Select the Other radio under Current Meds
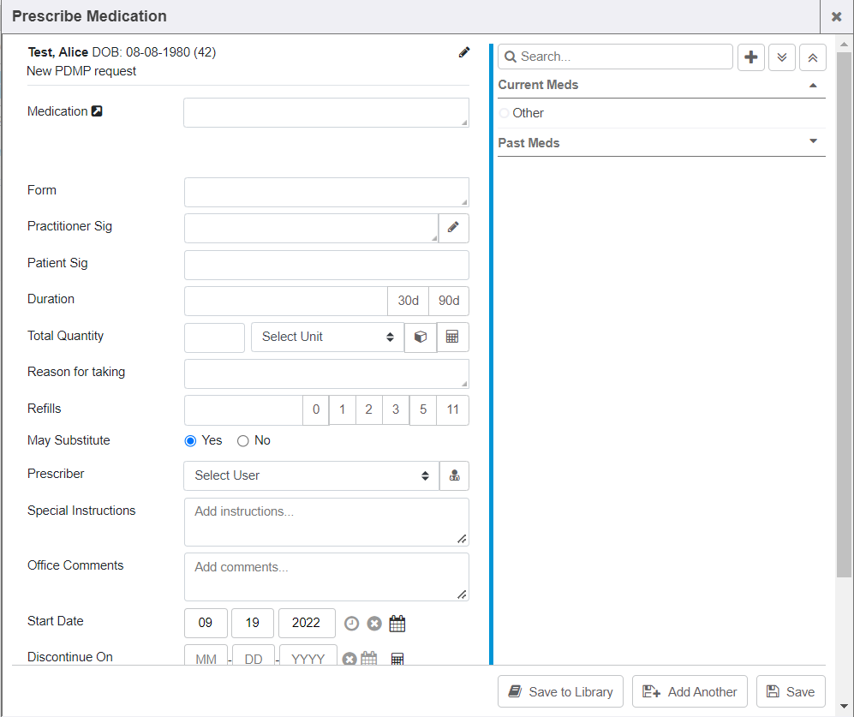The image size is (854, 717). (x=504, y=113)
